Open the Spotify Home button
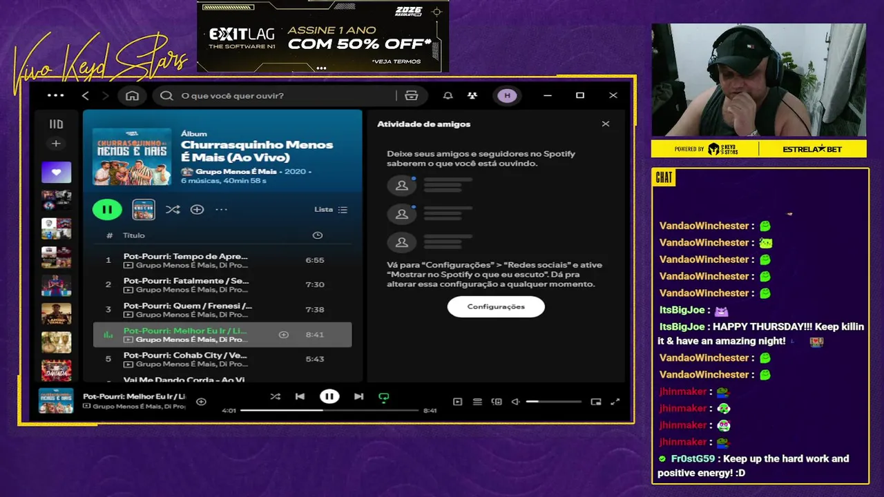This screenshot has width=884, height=497. [132, 96]
